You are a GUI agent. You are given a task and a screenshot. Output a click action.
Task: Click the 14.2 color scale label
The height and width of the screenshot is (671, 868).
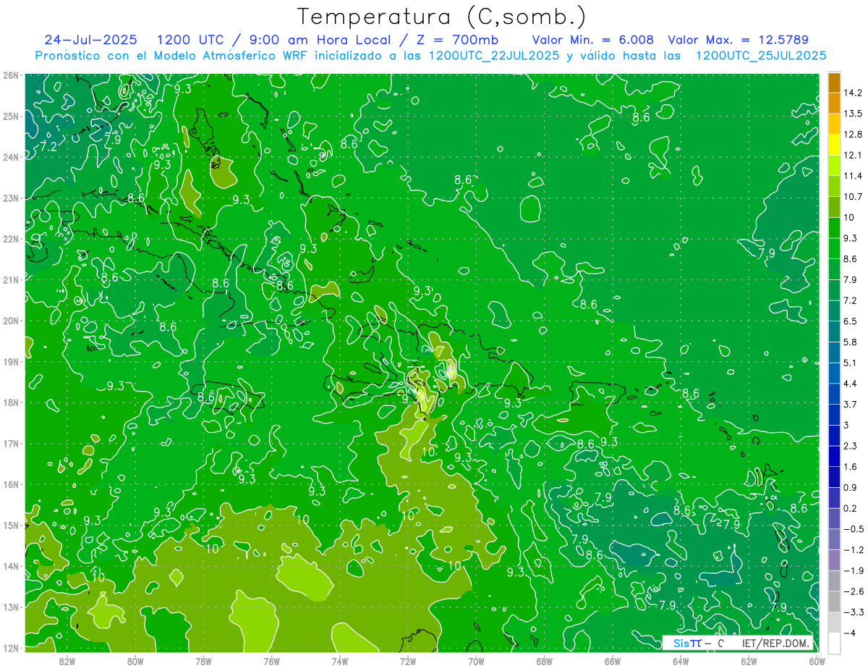(854, 93)
